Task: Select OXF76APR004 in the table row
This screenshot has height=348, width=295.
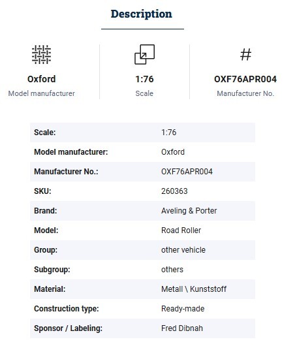Action: (187, 172)
